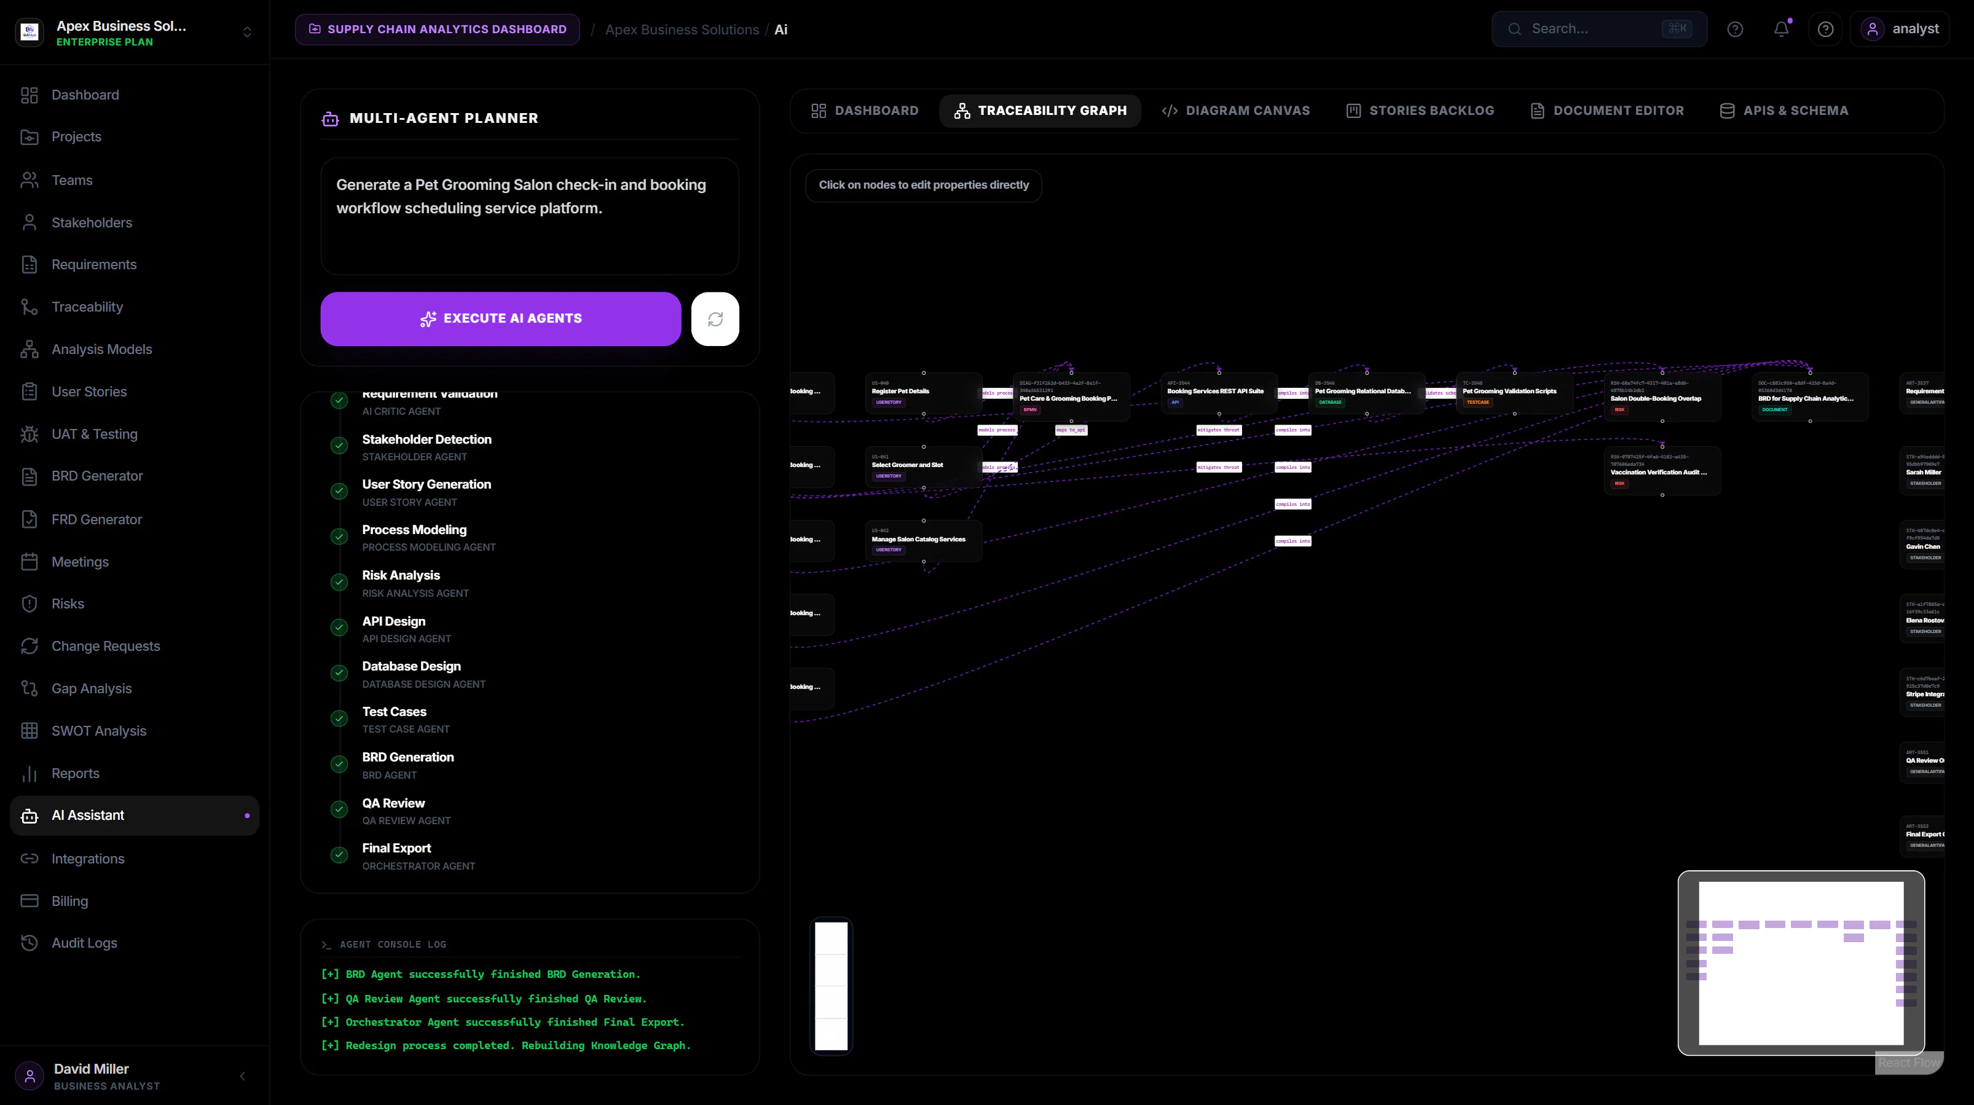Open the analyst user menu

tap(1900, 29)
